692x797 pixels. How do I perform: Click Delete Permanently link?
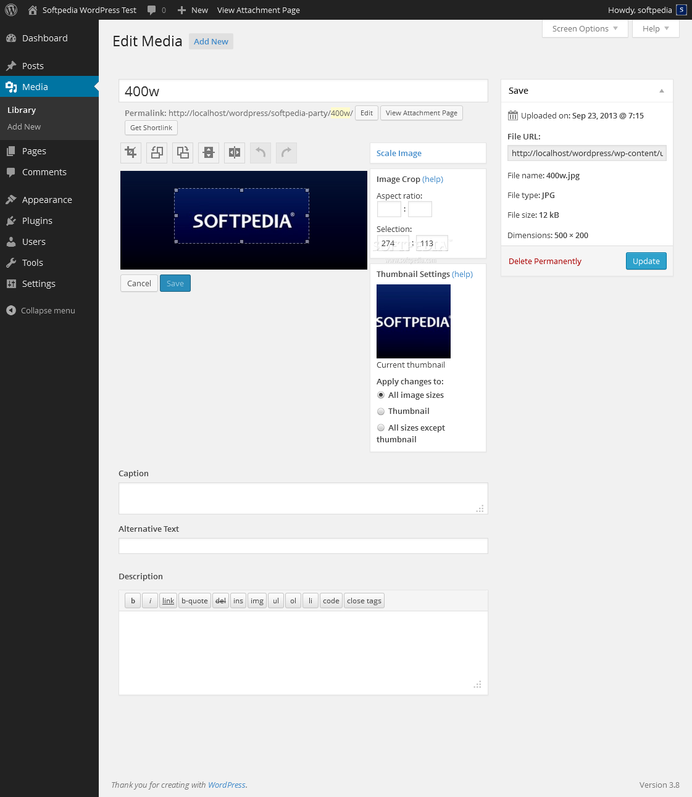click(545, 261)
